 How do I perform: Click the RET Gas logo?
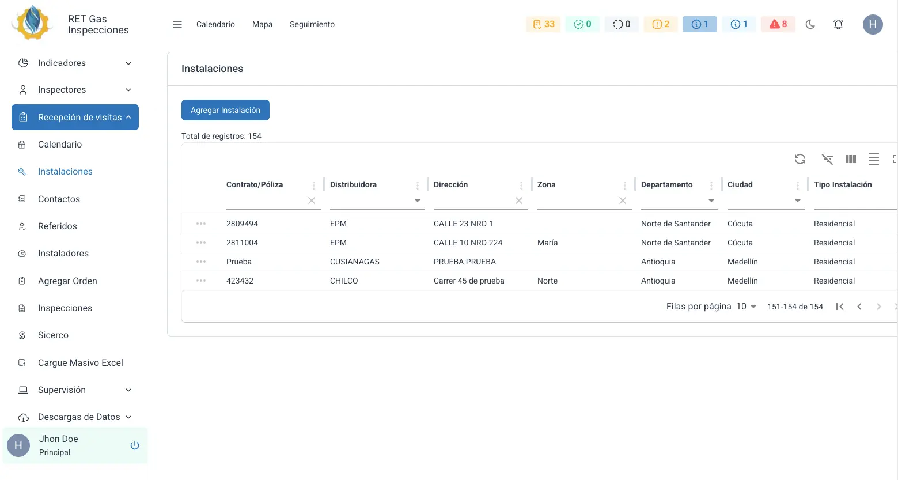[x=32, y=23]
